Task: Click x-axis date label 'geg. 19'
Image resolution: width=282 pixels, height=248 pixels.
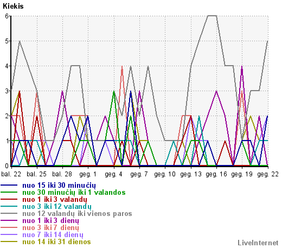Action: coord(242,174)
